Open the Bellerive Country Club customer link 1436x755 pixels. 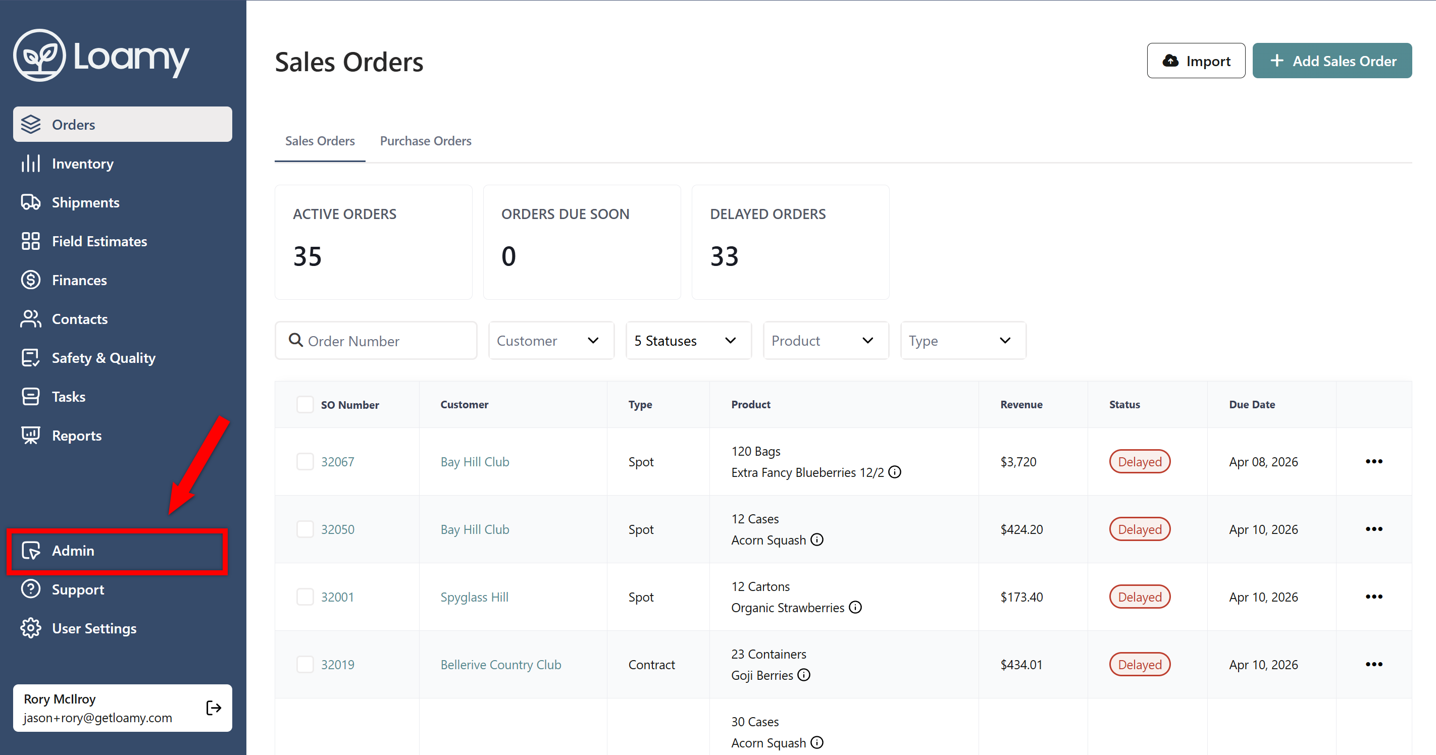pyautogui.click(x=500, y=664)
